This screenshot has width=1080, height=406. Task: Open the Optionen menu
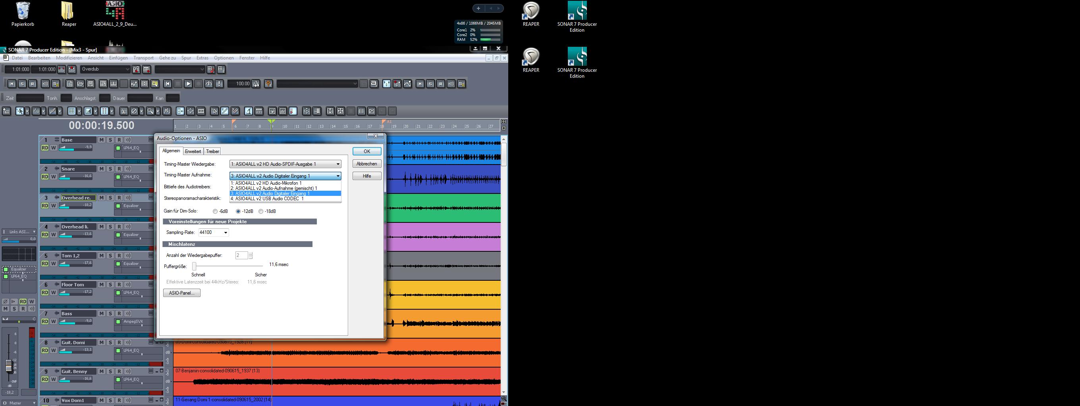click(x=224, y=58)
